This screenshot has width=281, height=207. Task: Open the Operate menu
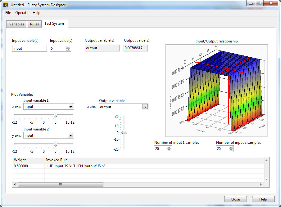(22, 13)
